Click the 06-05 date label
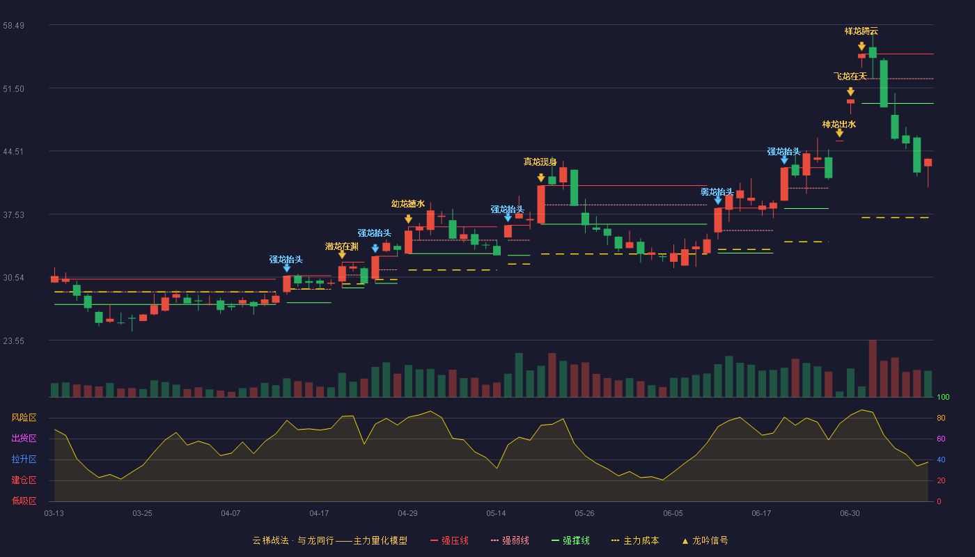 click(x=673, y=513)
